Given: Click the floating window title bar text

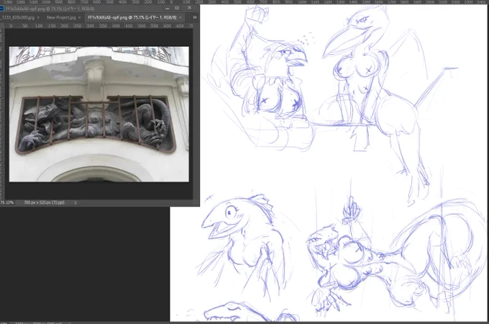Looking at the screenshot, I should click(x=50, y=9).
